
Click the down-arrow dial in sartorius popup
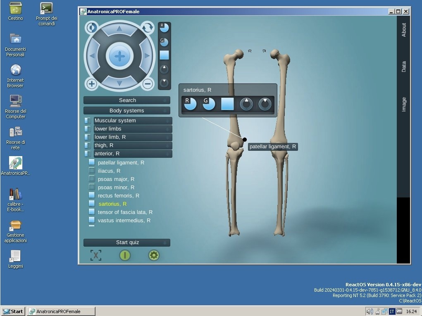[265, 104]
